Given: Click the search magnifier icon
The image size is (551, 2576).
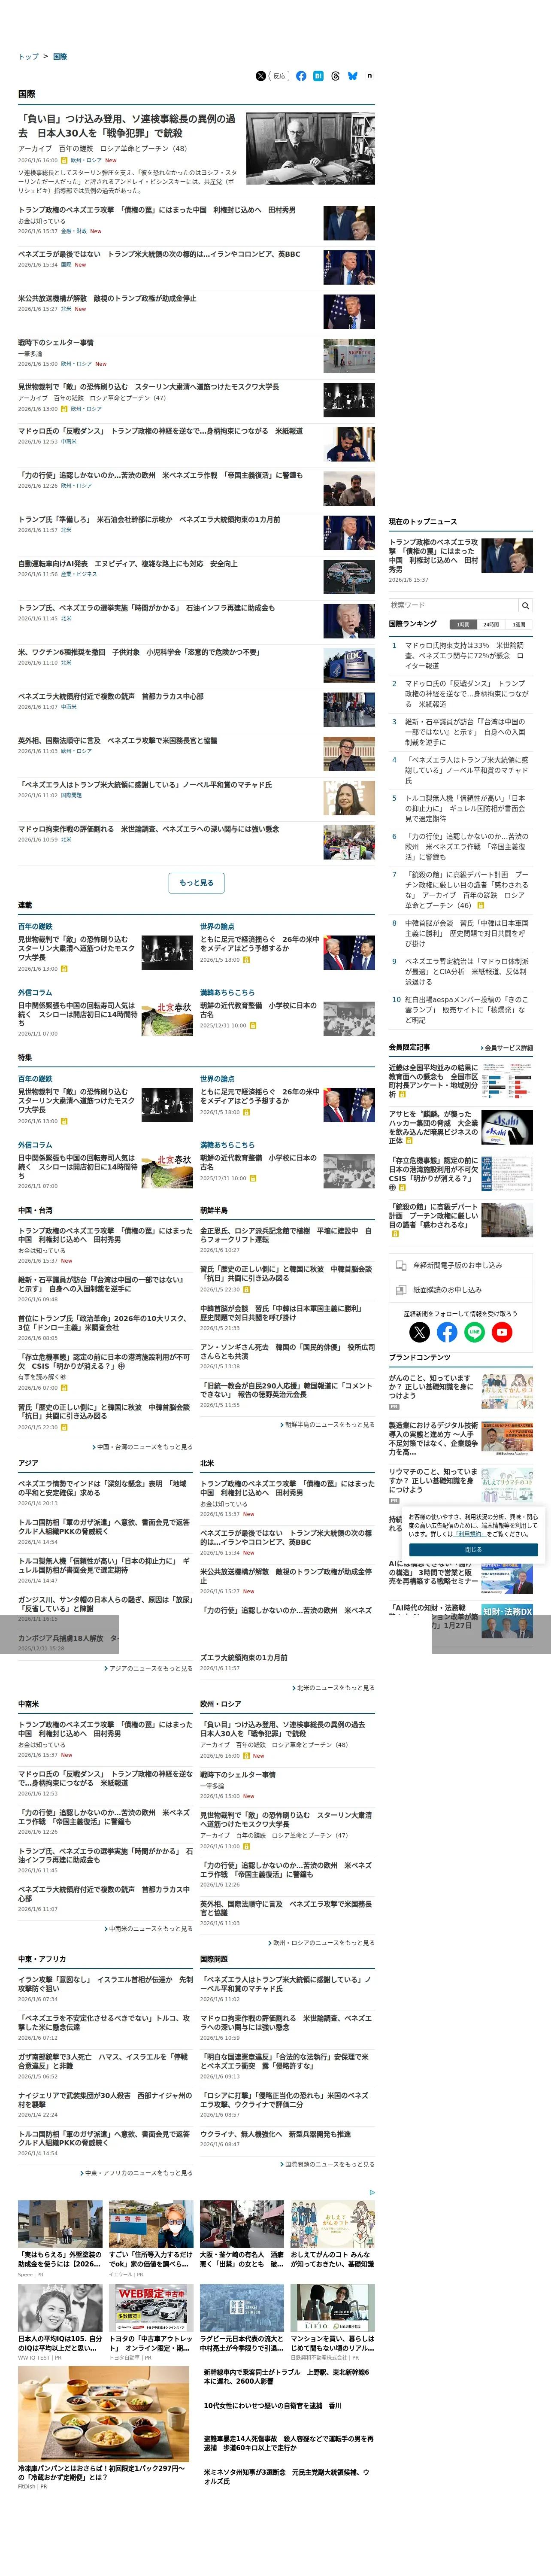Looking at the screenshot, I should 525,605.
